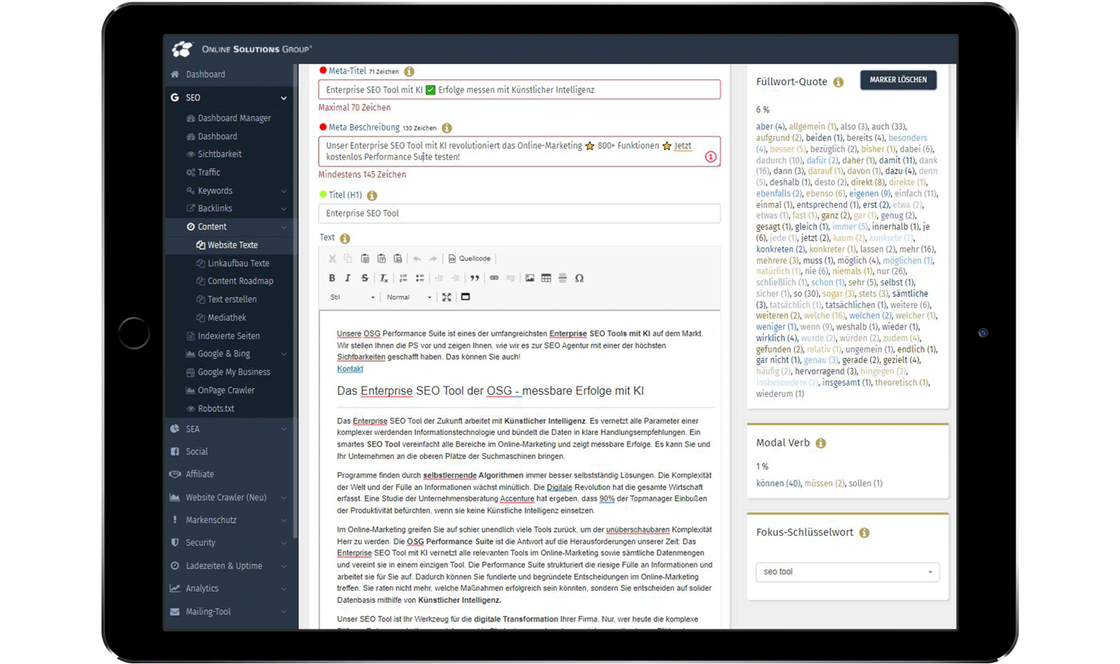Click the info icon beside Füllwort-Quote
The width and height of the screenshot is (1120, 664).
pos(839,82)
